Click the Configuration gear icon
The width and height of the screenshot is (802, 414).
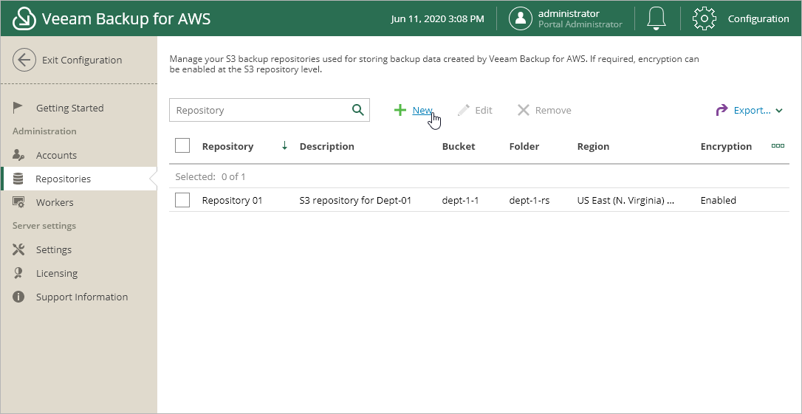pyautogui.click(x=705, y=18)
